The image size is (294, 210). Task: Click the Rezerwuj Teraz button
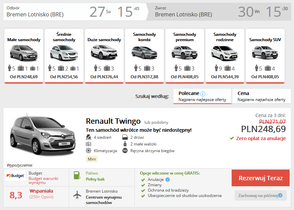[260, 178]
